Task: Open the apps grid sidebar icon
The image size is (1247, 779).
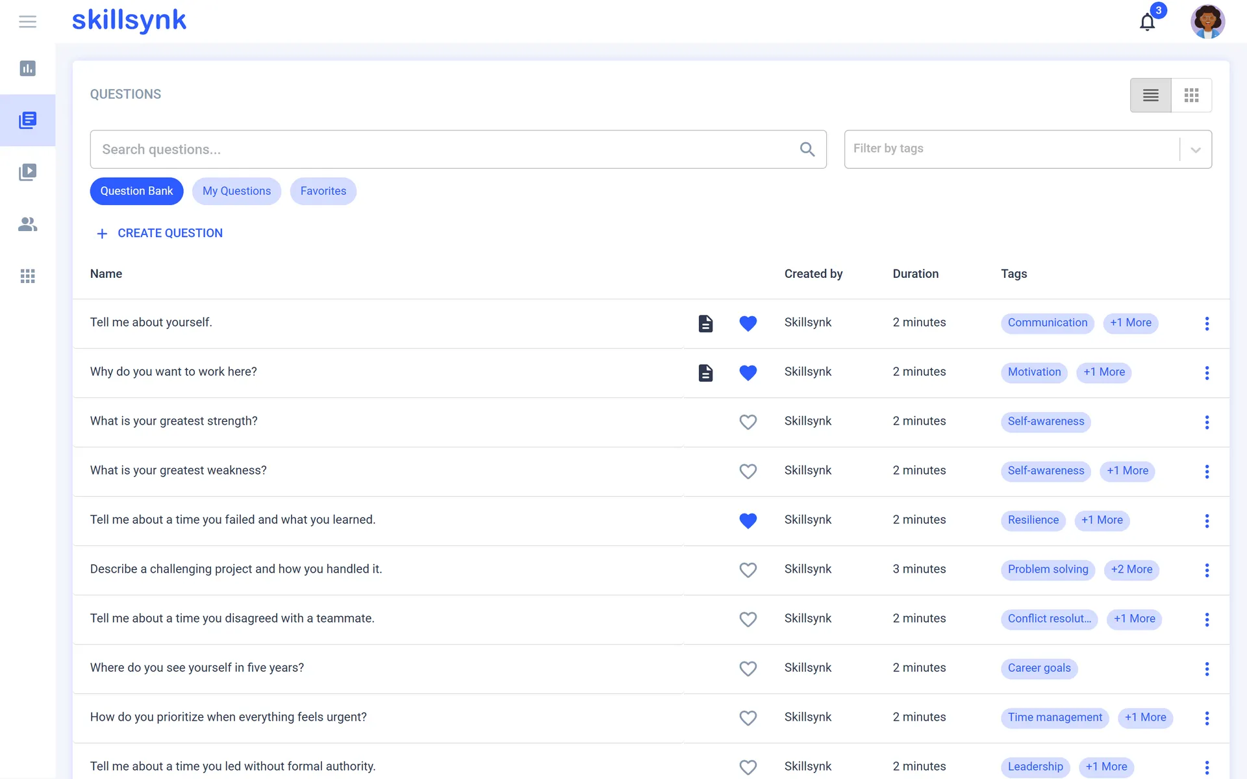Action: (x=27, y=276)
